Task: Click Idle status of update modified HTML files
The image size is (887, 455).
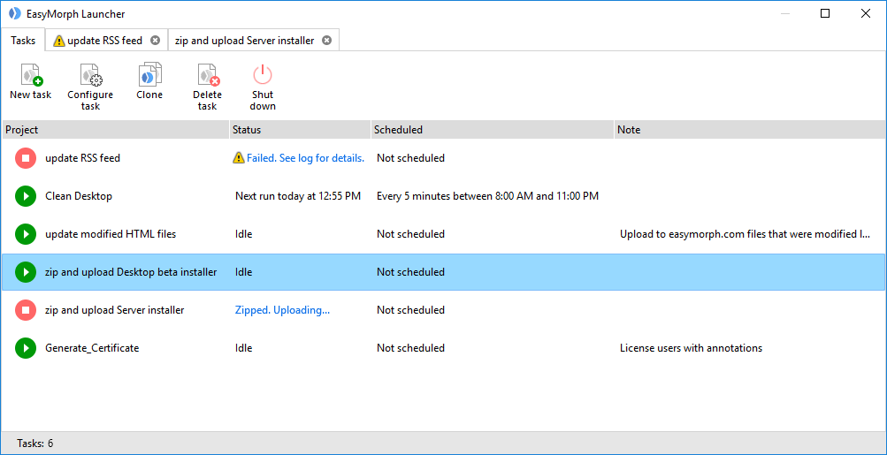Action: (244, 234)
